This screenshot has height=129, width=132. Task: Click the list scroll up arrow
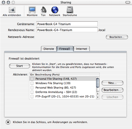tap(98, 94)
